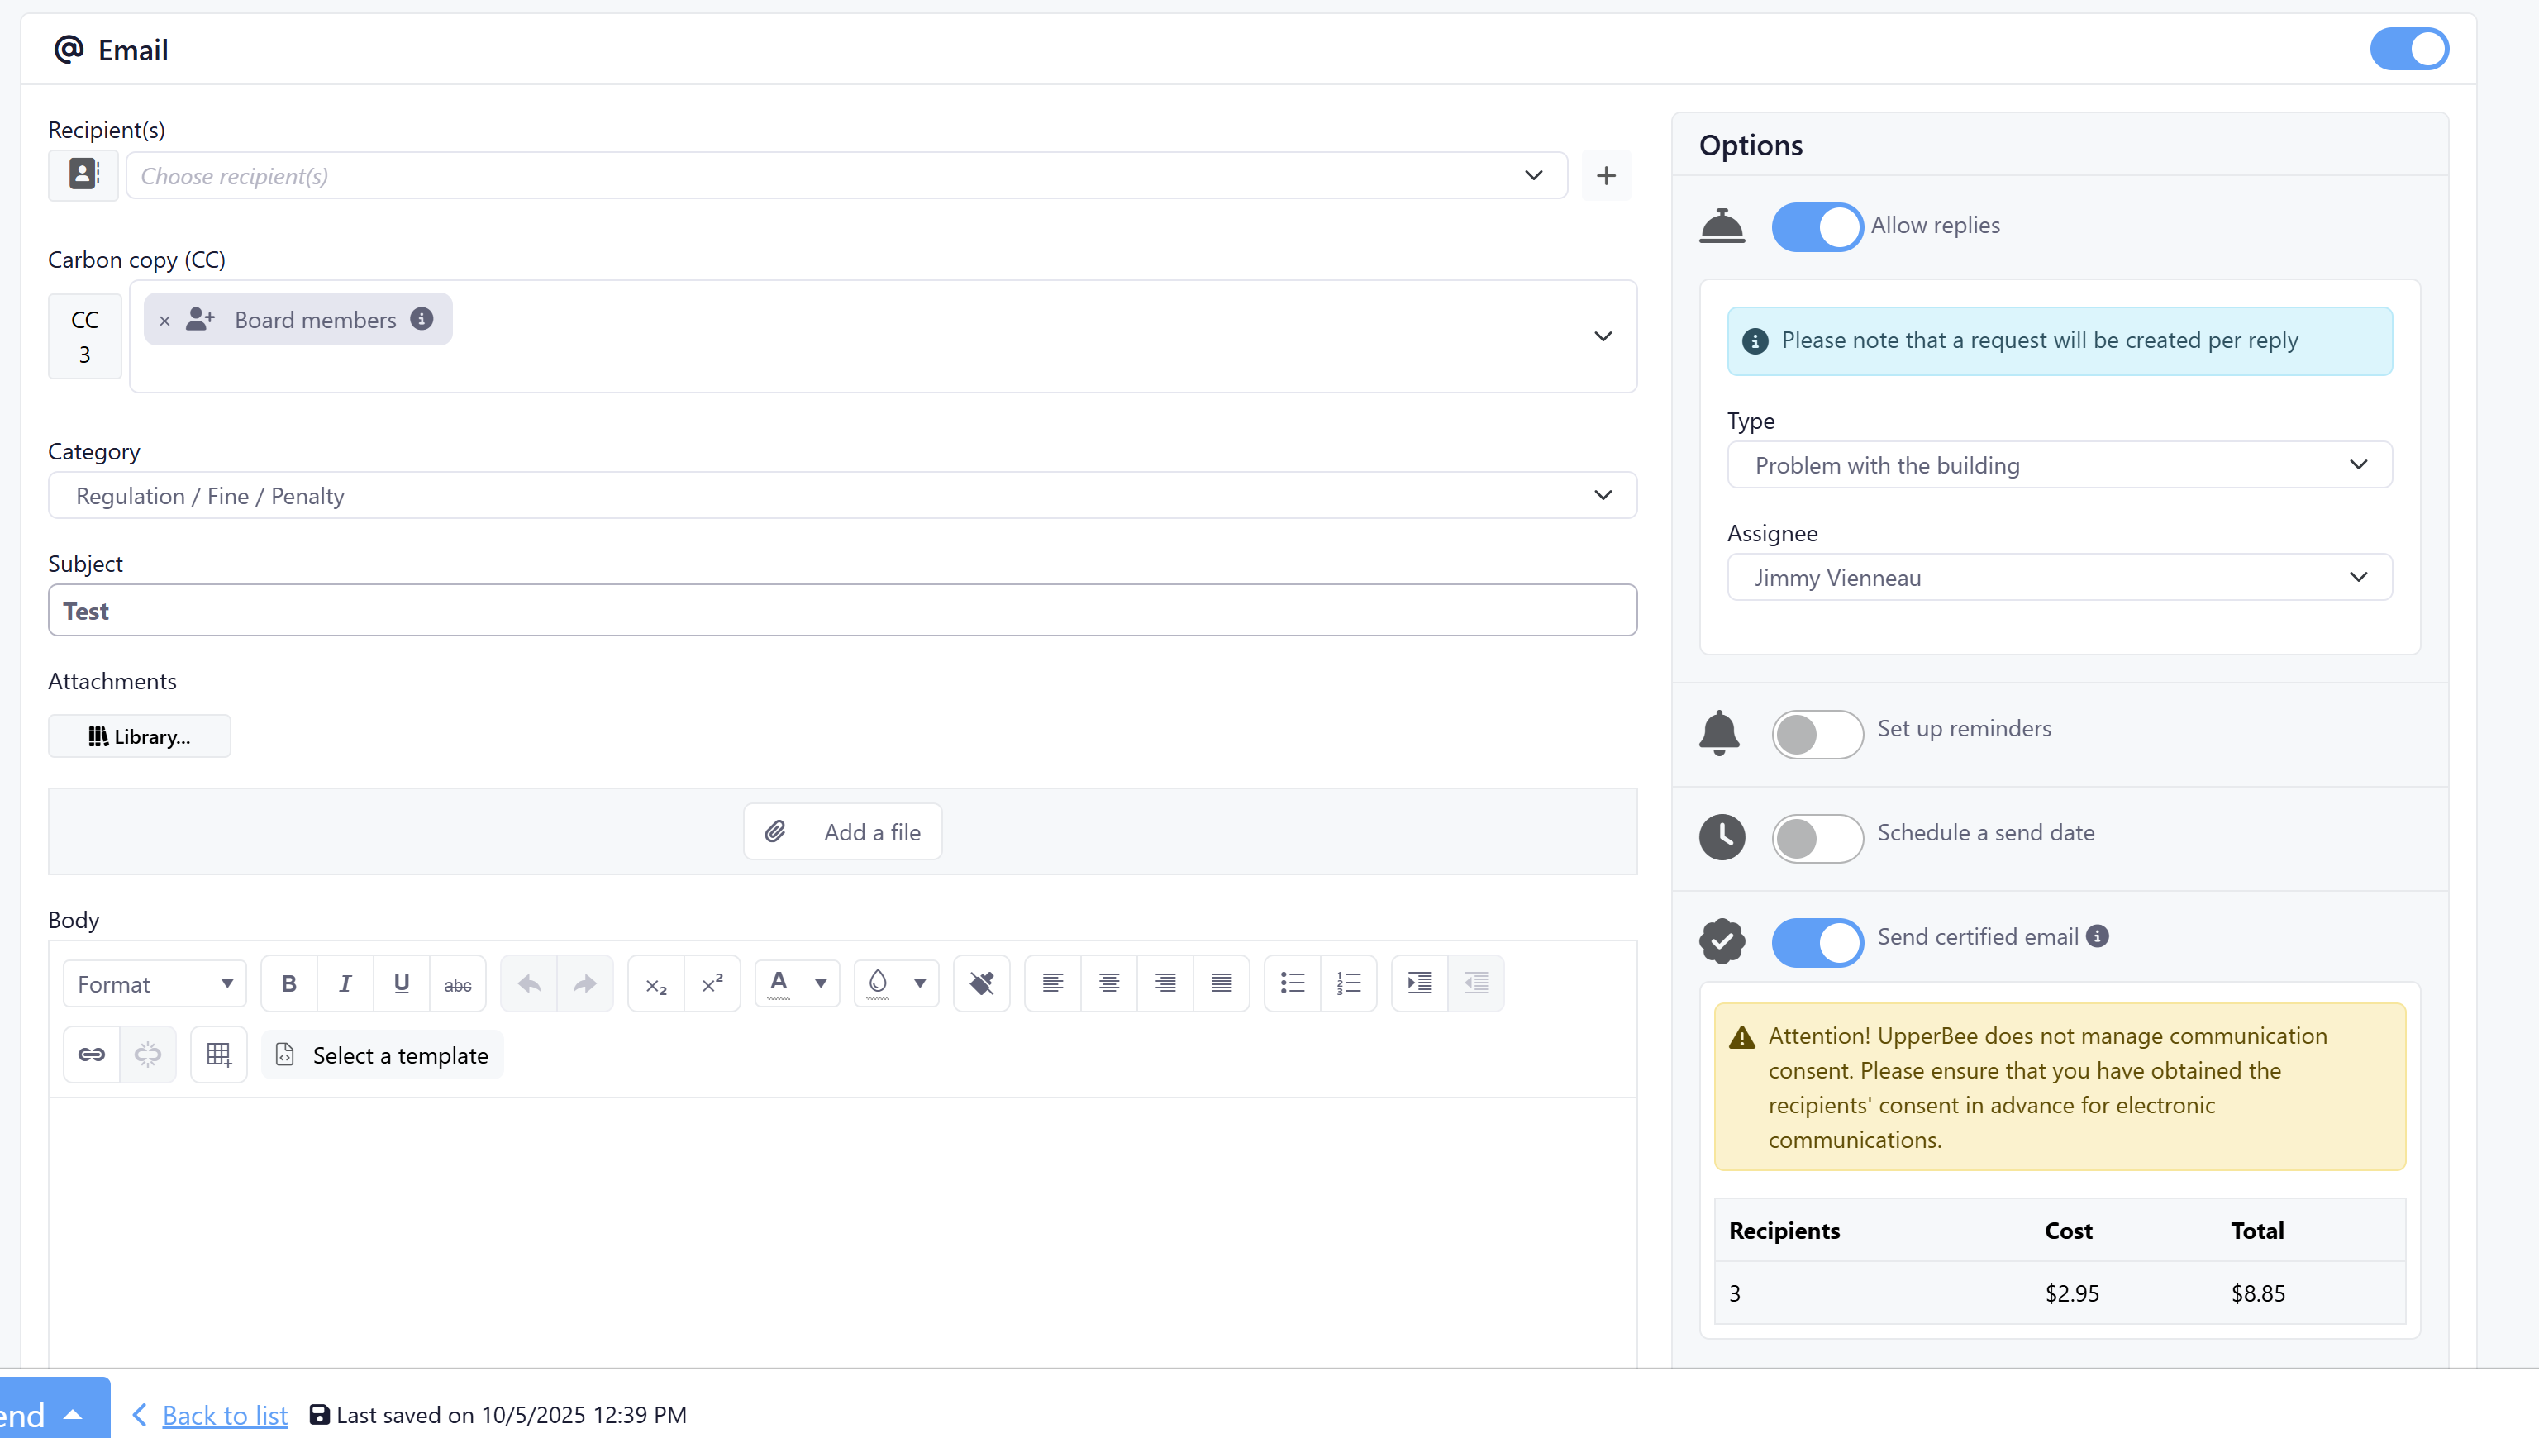This screenshot has width=2539, height=1438.
Task: Open the request Type dropdown
Action: click(2059, 465)
